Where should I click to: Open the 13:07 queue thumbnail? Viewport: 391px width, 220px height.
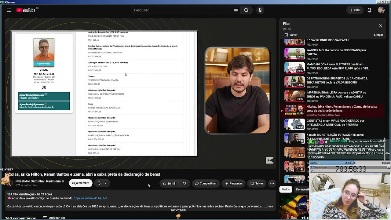click(294, 53)
